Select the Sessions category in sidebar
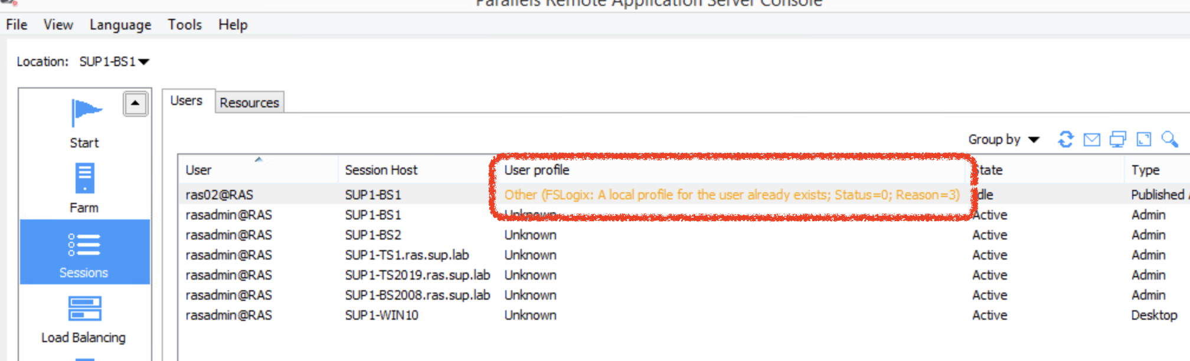The width and height of the screenshot is (1190, 361). (84, 252)
